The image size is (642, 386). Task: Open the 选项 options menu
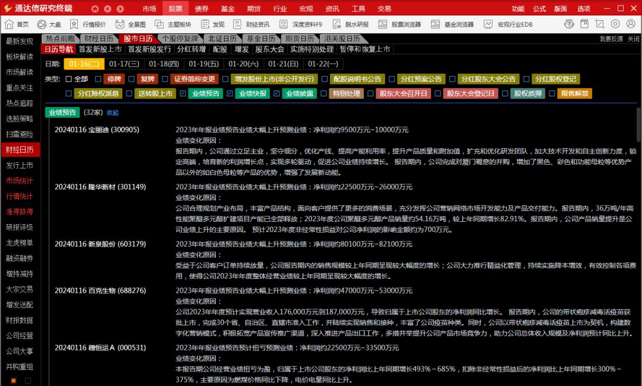pyautogui.click(x=584, y=8)
